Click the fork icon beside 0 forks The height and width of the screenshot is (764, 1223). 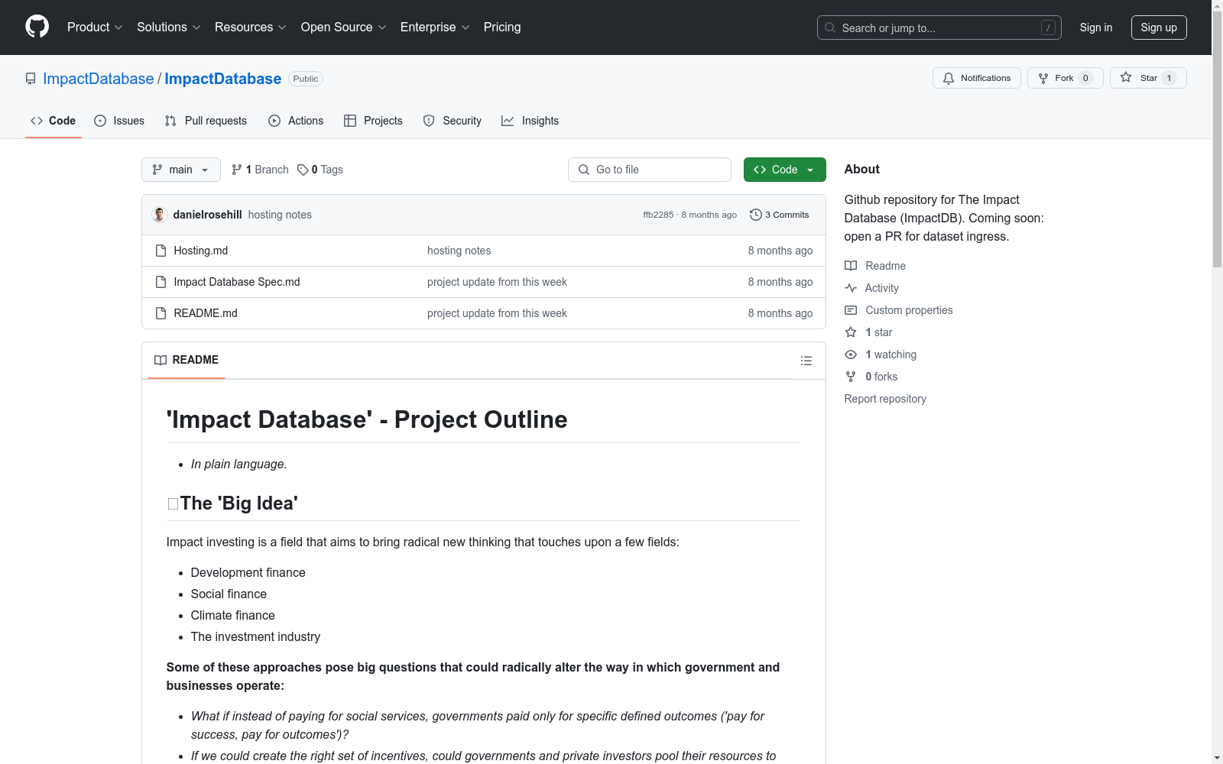point(851,377)
